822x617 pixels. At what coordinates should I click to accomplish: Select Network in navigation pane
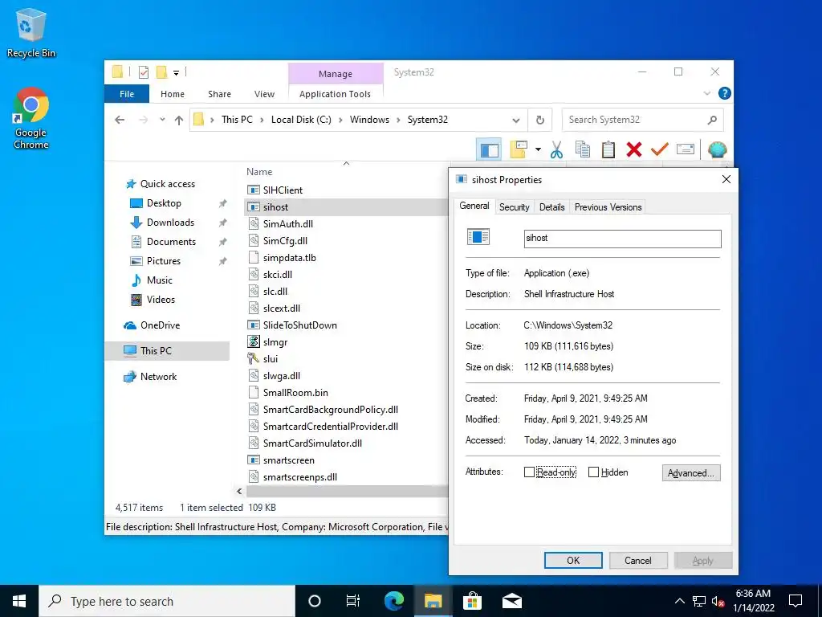pyautogui.click(x=150, y=377)
